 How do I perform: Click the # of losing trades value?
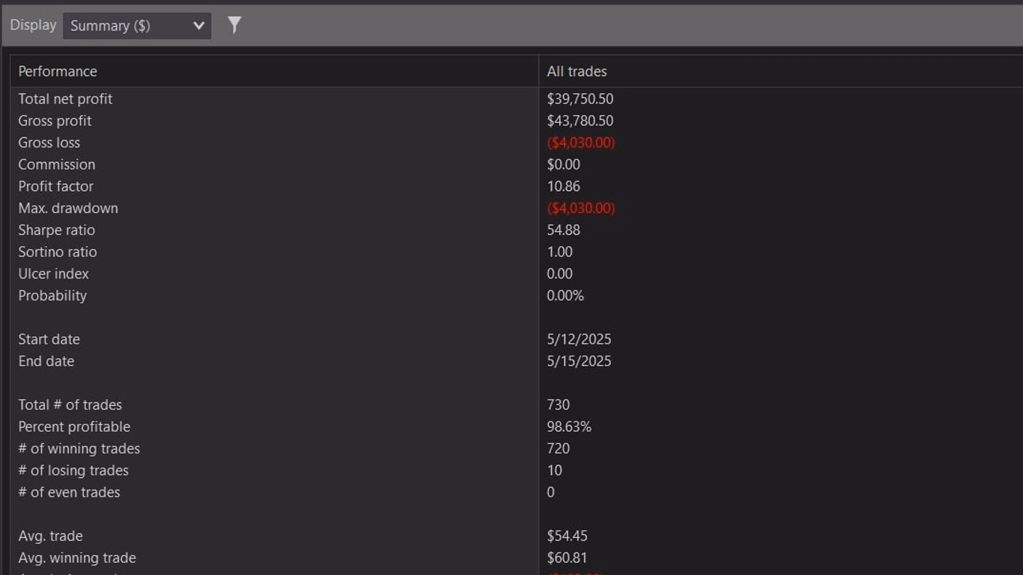click(554, 470)
